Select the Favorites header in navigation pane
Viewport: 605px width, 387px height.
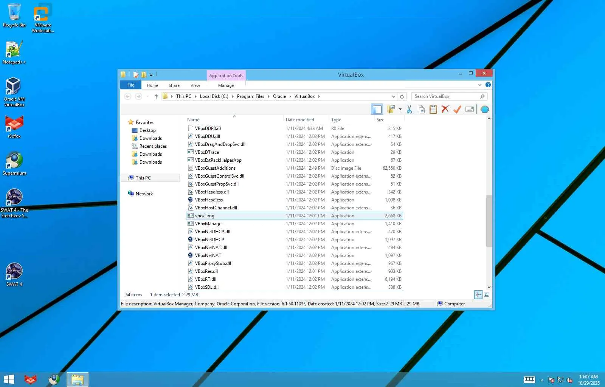144,122
